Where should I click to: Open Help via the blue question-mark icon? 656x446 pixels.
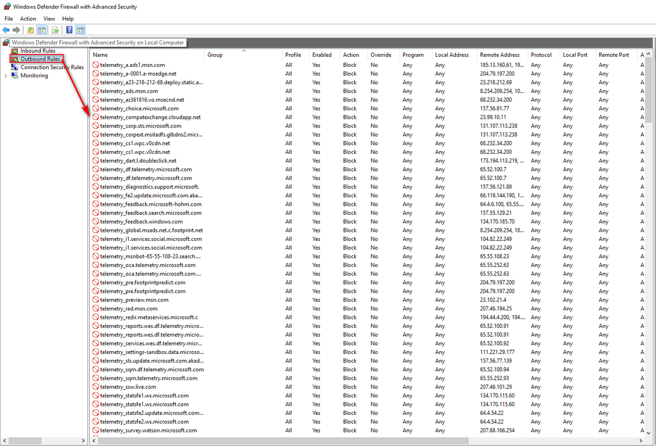point(69,30)
